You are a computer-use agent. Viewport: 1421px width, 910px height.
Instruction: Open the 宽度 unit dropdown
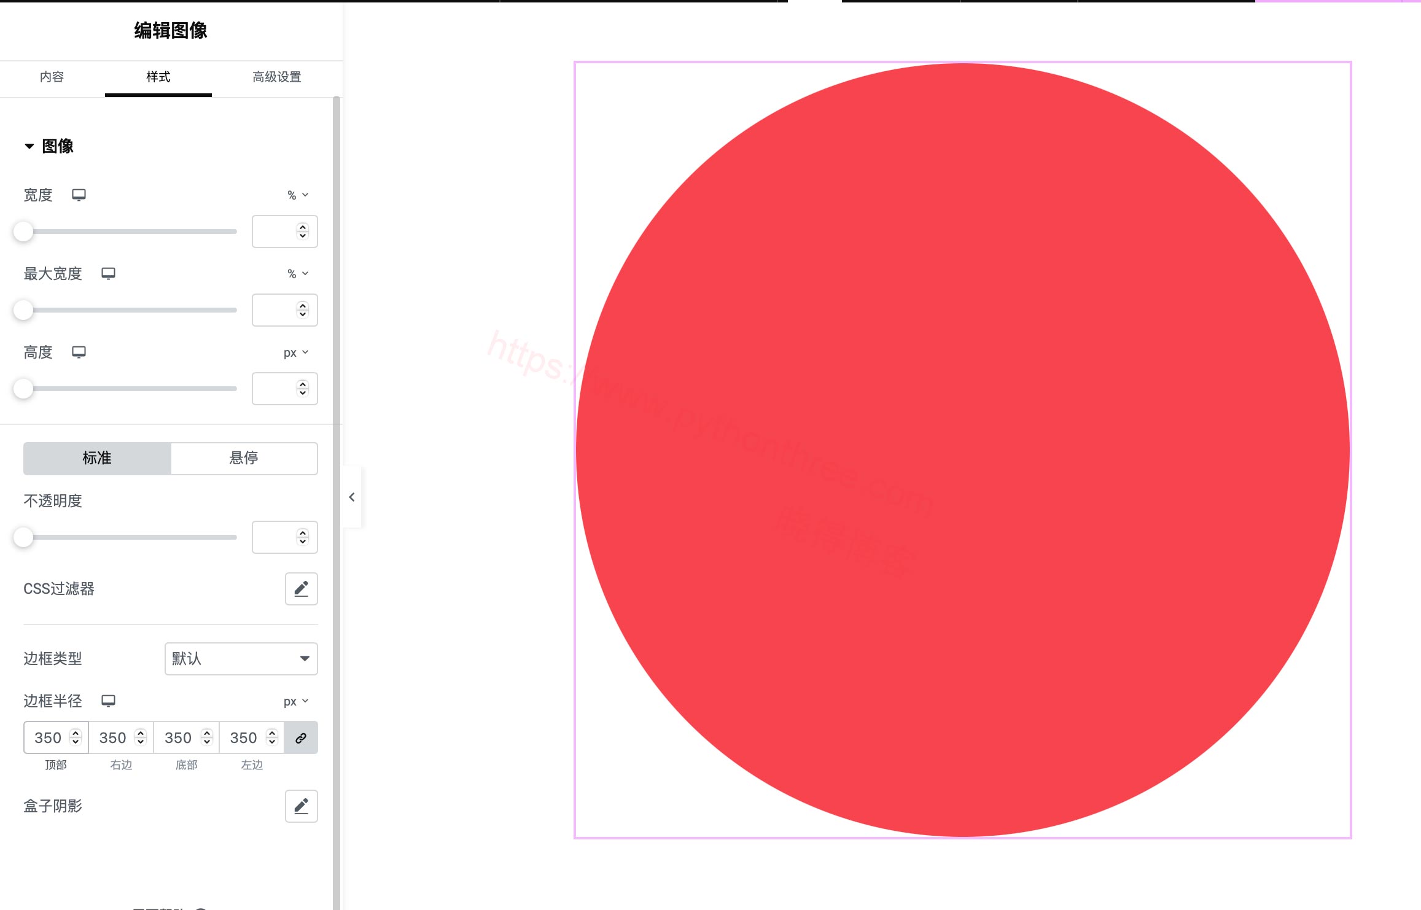298,195
